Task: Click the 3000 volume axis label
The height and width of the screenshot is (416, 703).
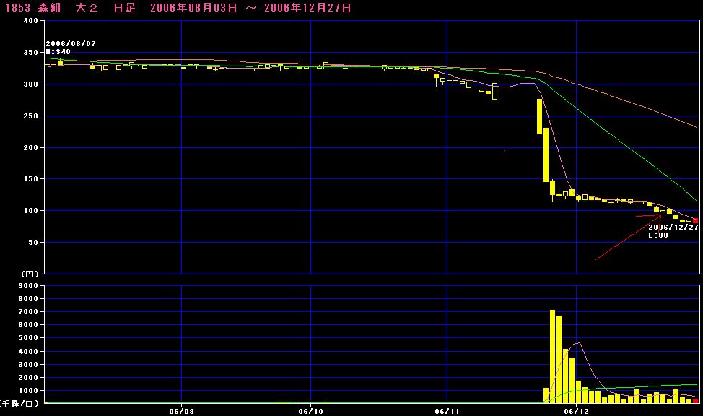Action: [28, 365]
